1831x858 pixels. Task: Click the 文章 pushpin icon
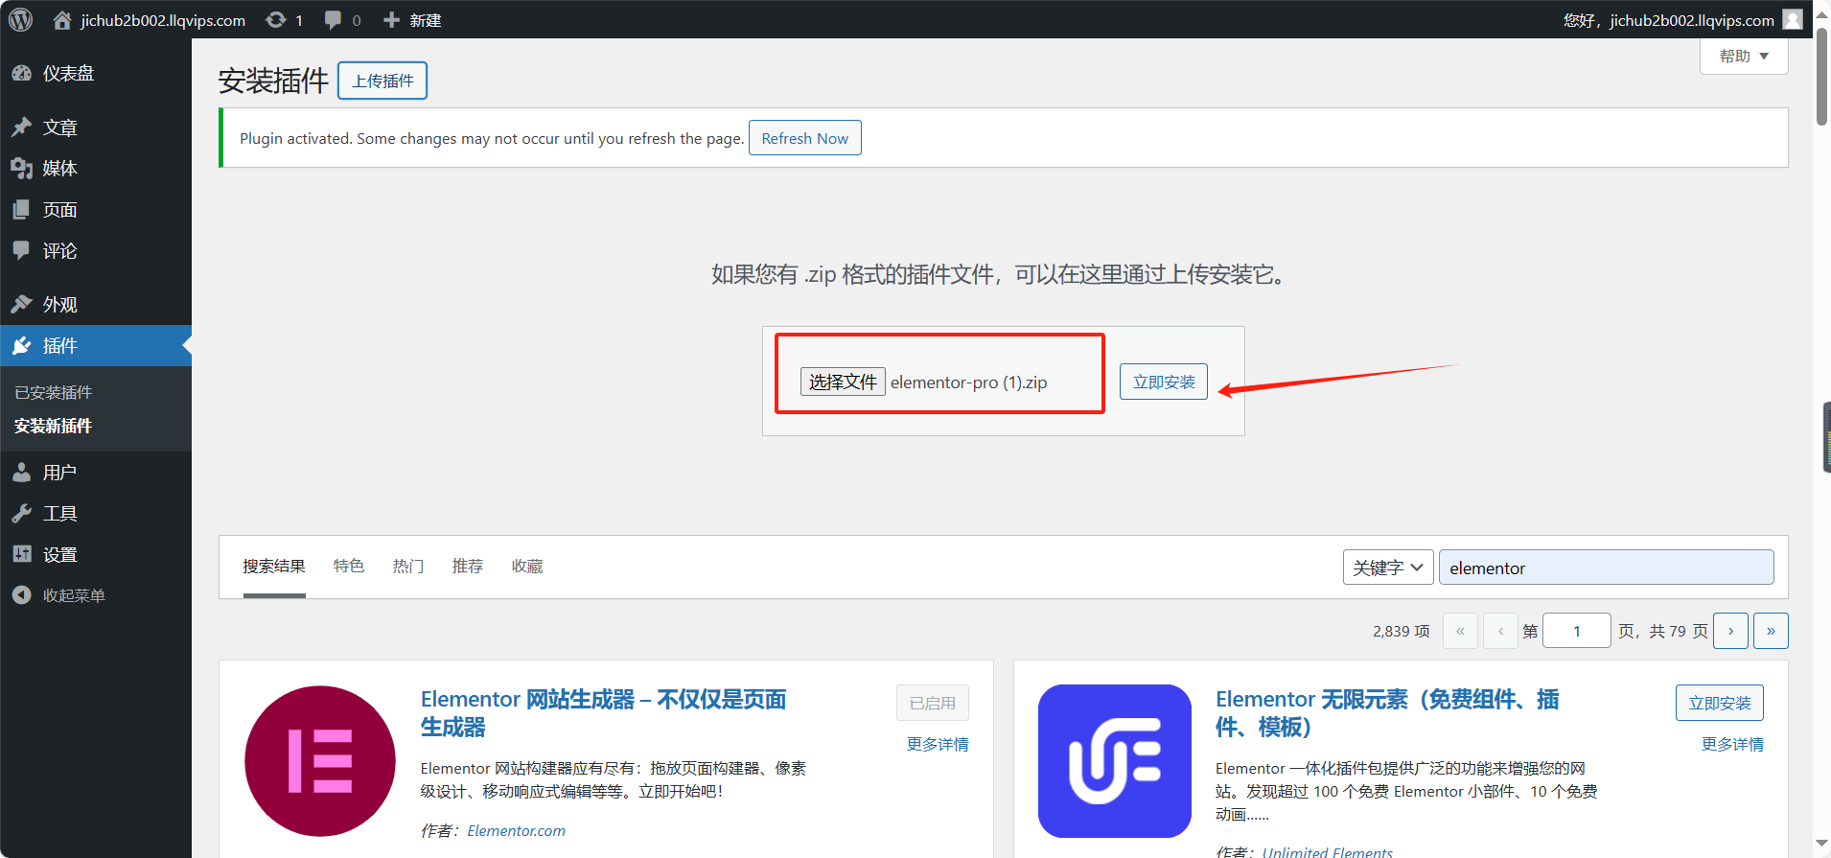click(22, 128)
